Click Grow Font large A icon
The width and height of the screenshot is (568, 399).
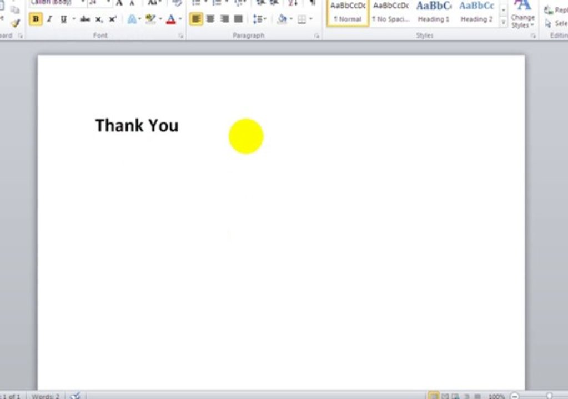[119, 3]
